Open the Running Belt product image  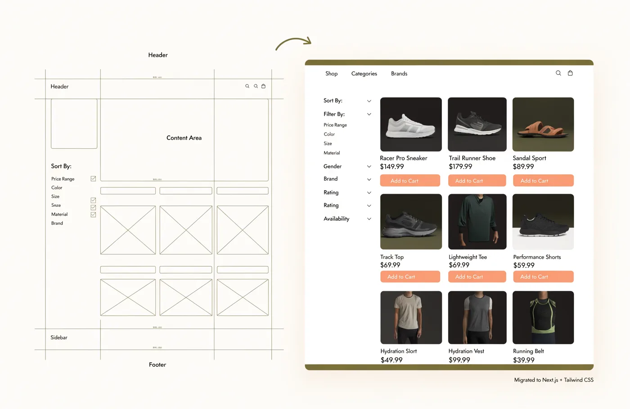(x=543, y=317)
